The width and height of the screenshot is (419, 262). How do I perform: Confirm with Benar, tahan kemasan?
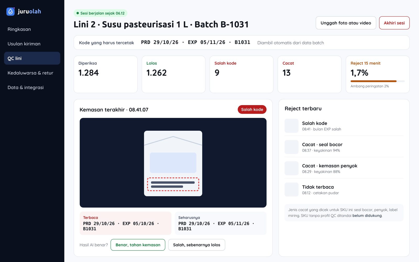point(138,245)
